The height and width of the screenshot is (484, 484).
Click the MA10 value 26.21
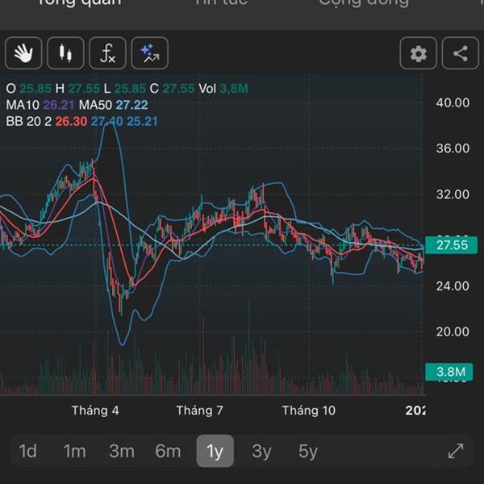[x=59, y=105]
